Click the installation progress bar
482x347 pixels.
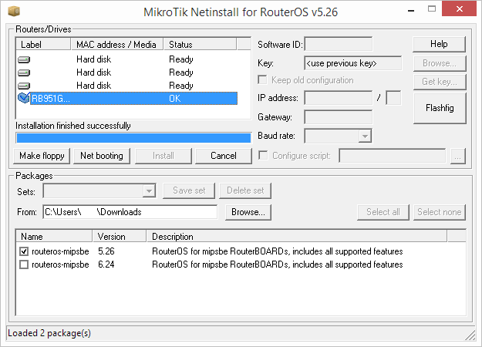pos(133,138)
